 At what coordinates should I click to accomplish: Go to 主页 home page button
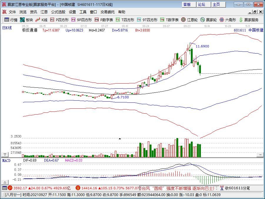coord(216,4)
